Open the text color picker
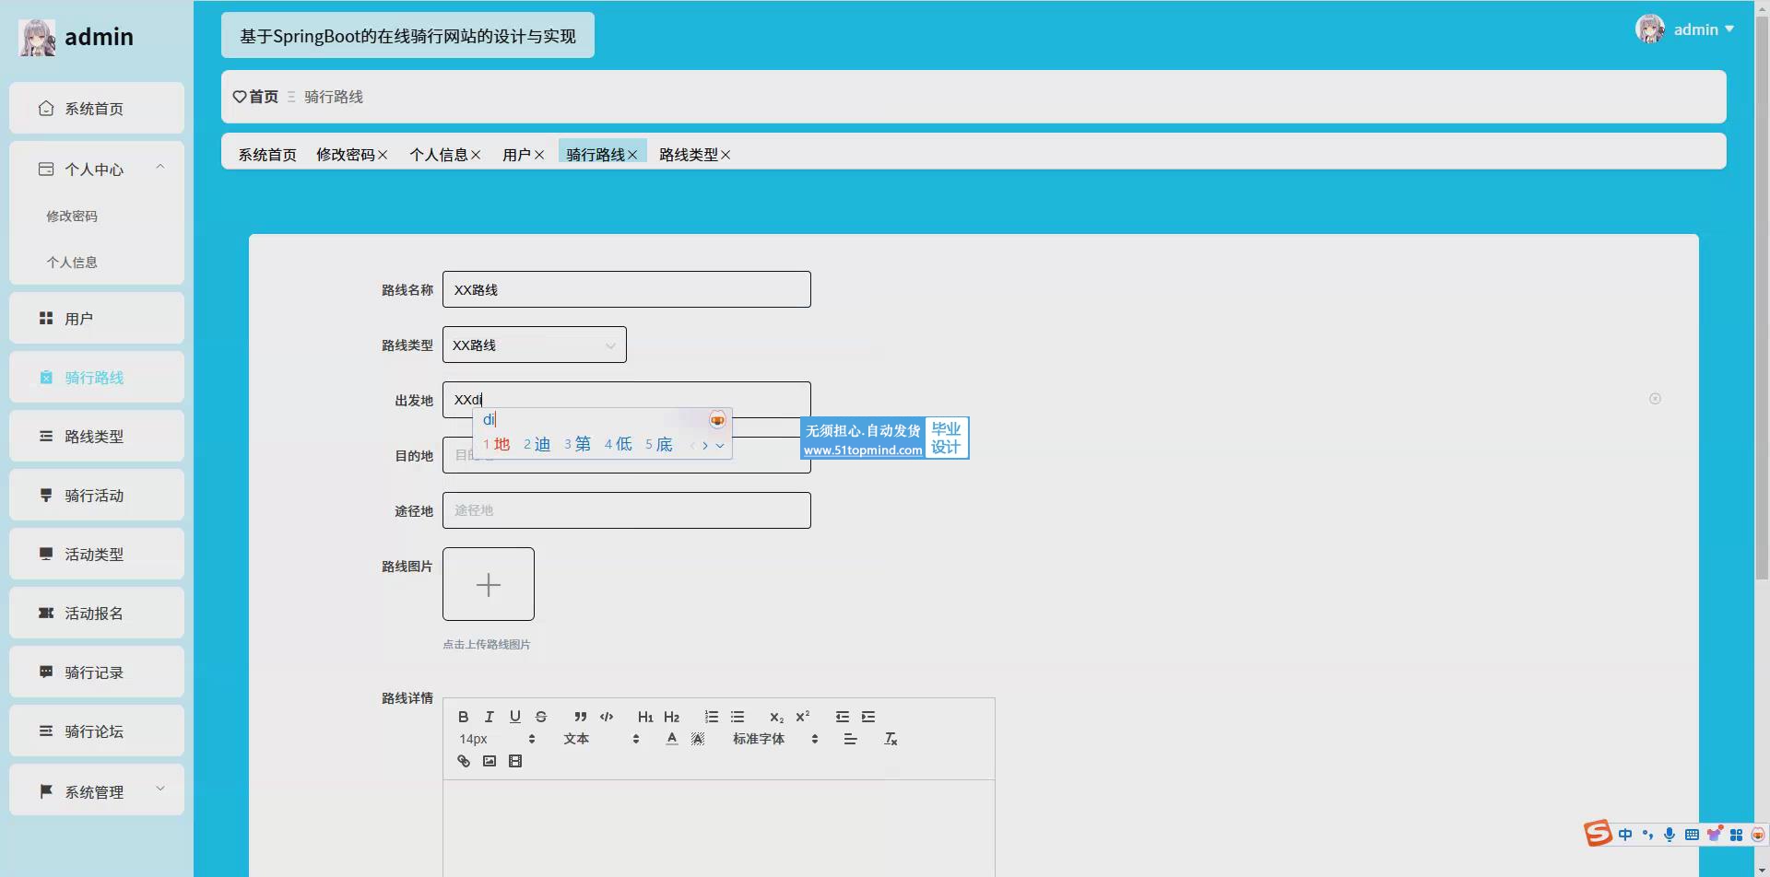The height and width of the screenshot is (877, 1770). tap(672, 739)
